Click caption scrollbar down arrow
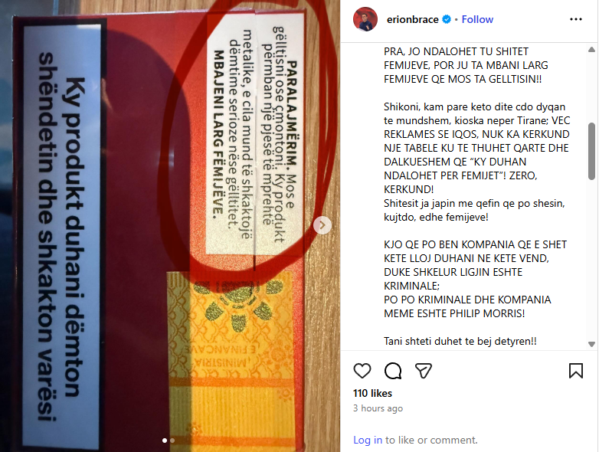 click(591, 344)
